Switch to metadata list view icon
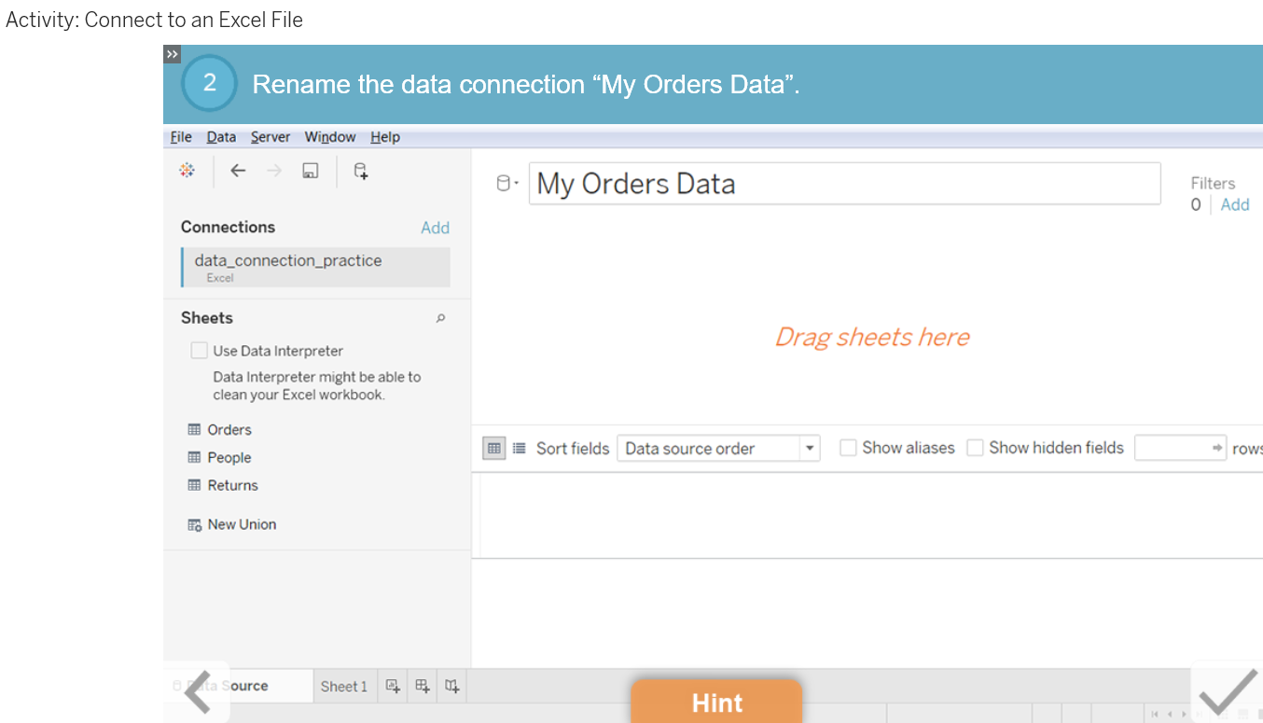This screenshot has height=723, width=1263. pos(520,448)
